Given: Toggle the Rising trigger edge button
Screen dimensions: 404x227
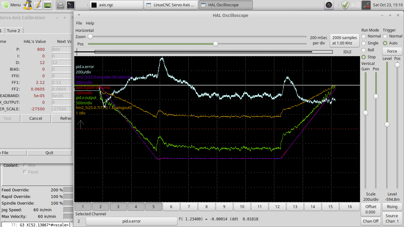Looking at the screenshot, I should point(392,207).
